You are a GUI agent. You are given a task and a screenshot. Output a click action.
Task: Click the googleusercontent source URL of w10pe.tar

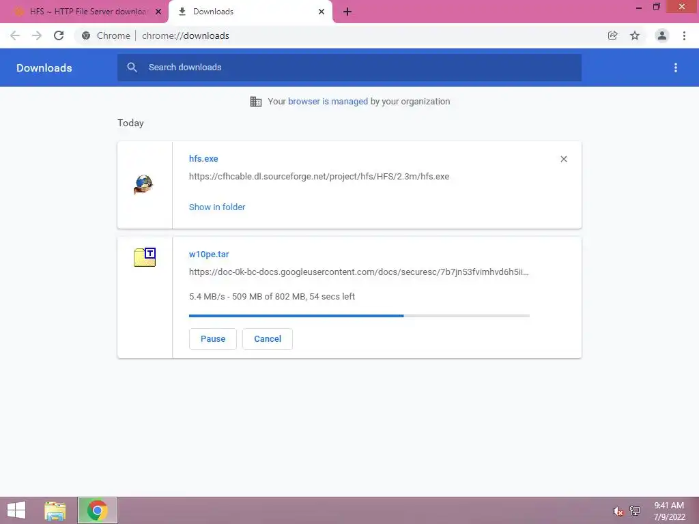coord(359,272)
